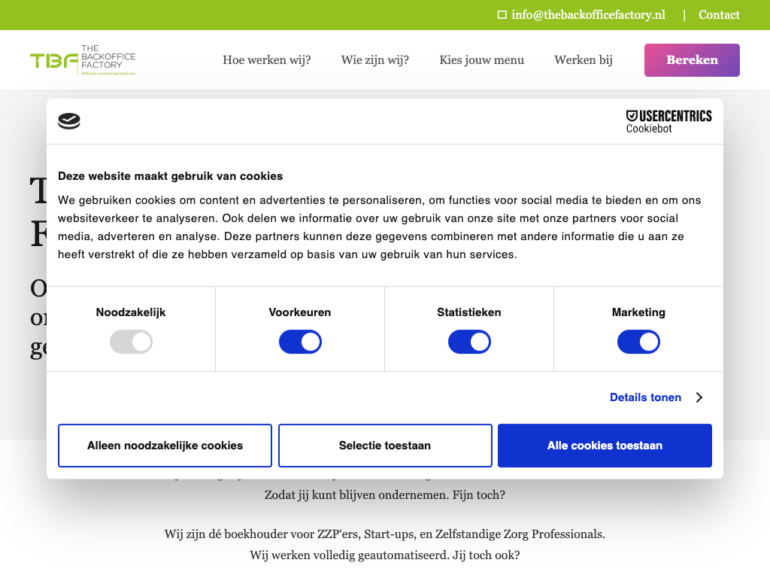Click the envelope icon beside email address
The width and height of the screenshot is (770, 578).
(x=502, y=15)
